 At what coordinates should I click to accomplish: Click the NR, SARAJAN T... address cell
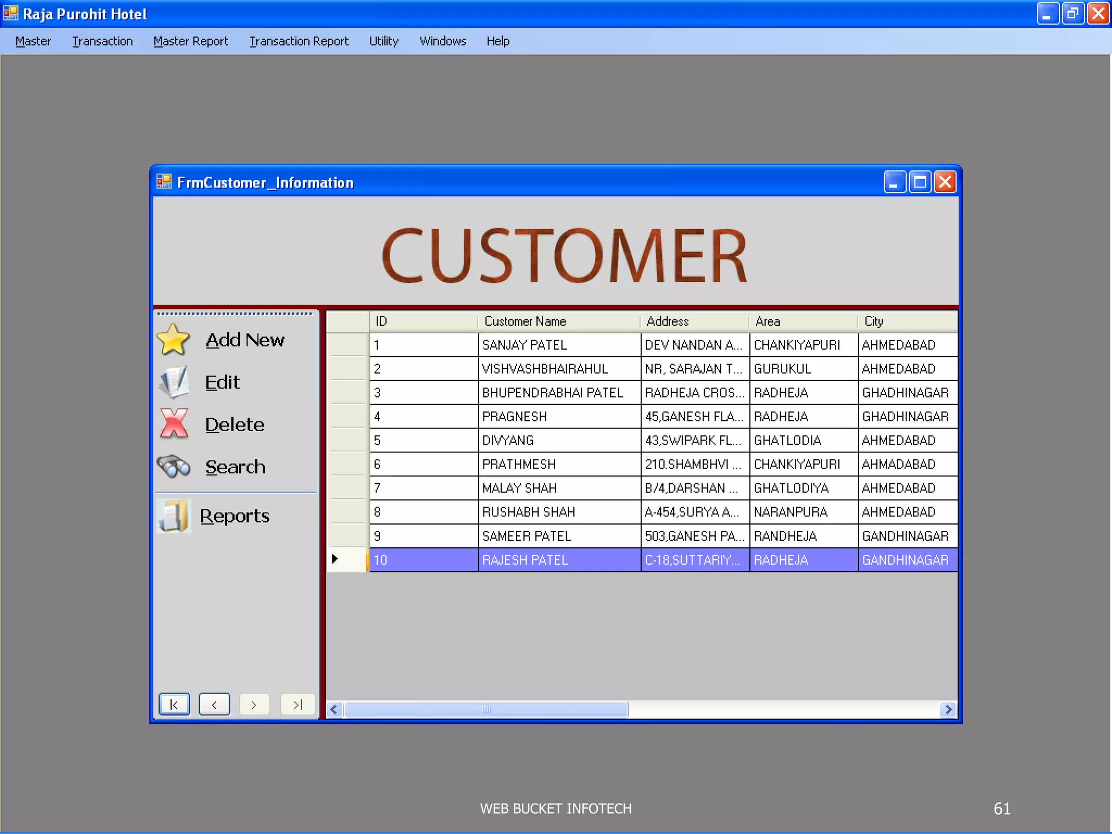tap(695, 369)
